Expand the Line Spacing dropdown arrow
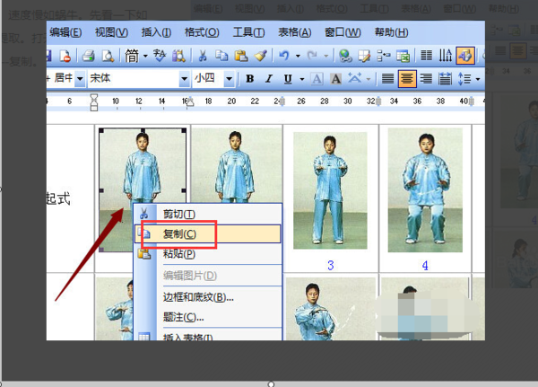The width and height of the screenshot is (538, 387). 478,79
